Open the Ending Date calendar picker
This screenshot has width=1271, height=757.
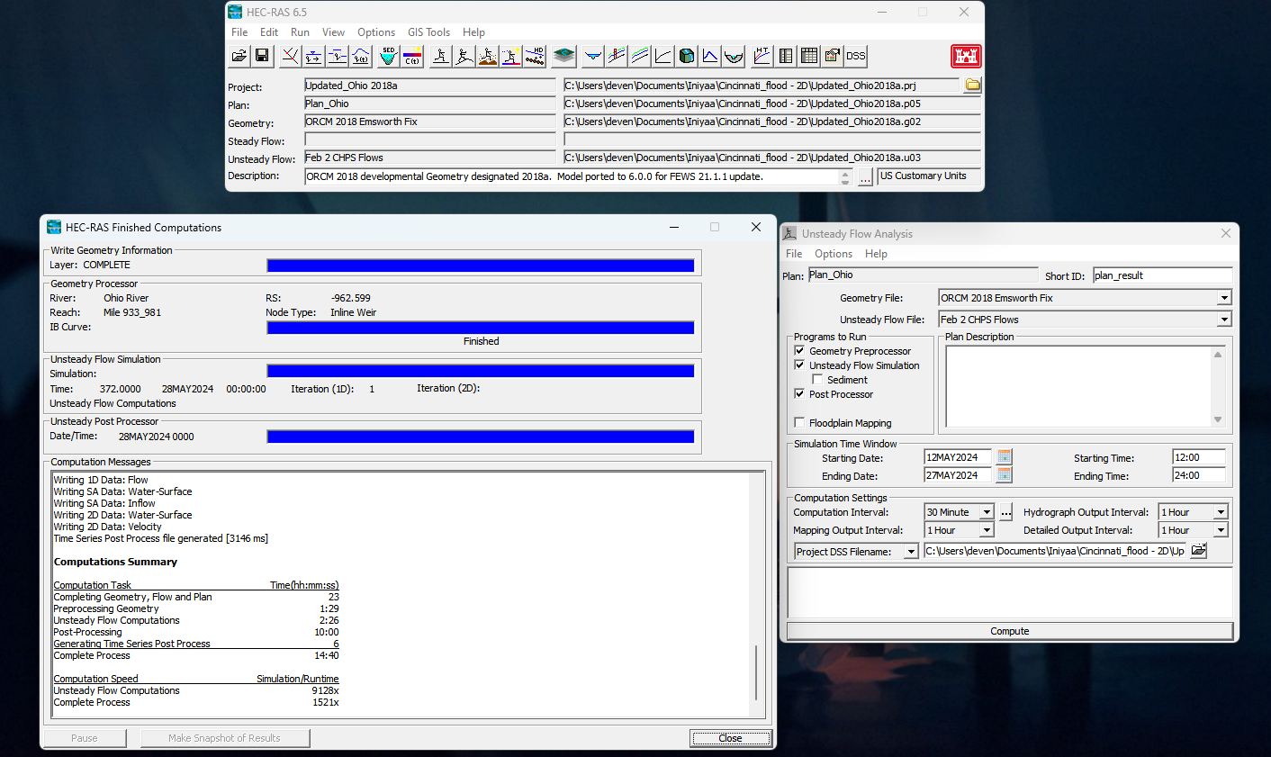tap(1005, 475)
